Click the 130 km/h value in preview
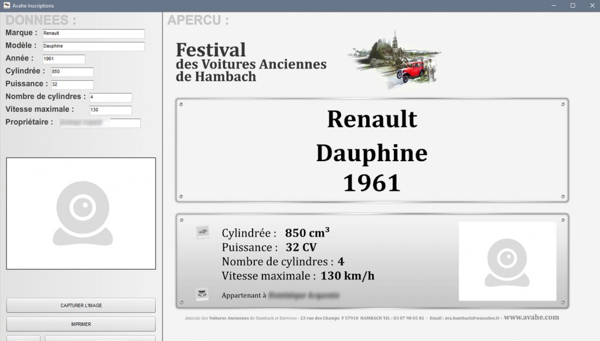 (347, 275)
